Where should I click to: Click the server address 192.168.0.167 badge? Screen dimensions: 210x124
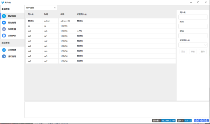click(x=169, y=121)
